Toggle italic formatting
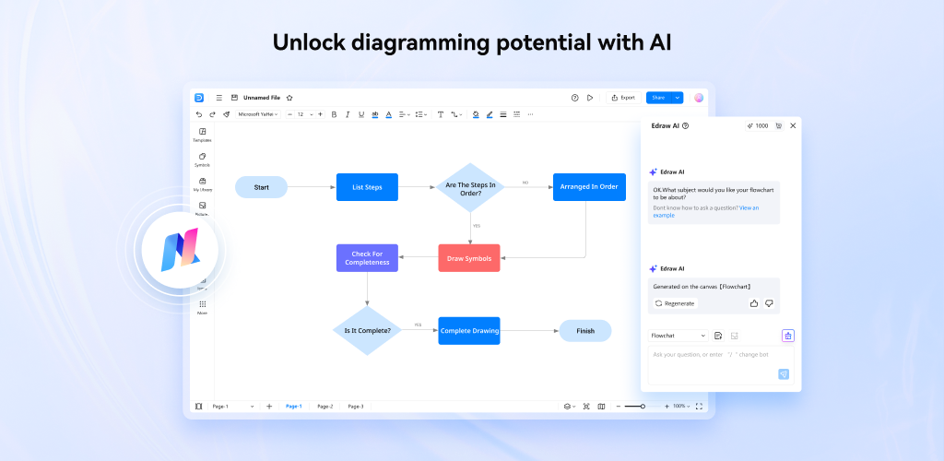944x461 pixels. point(348,114)
